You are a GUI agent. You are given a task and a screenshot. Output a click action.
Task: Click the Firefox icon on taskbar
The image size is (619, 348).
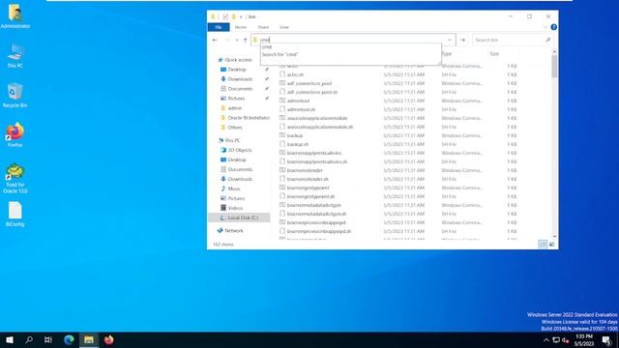pyautogui.click(x=109, y=339)
